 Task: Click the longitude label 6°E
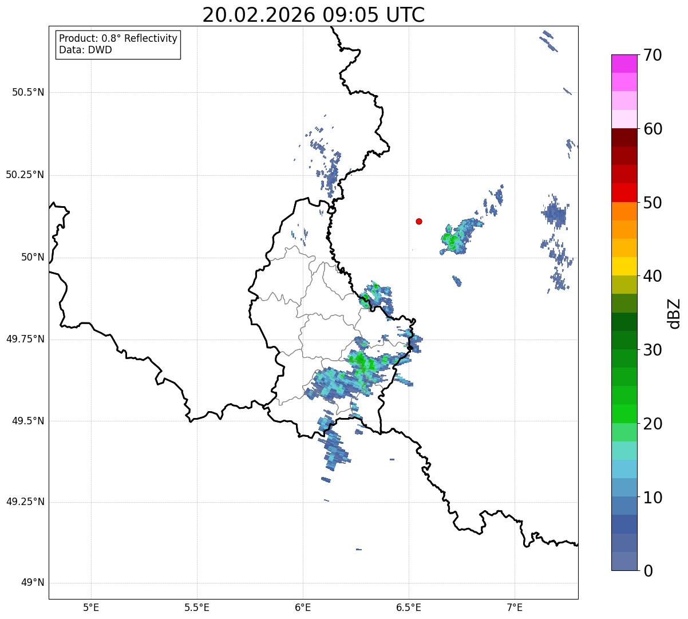[x=303, y=607]
